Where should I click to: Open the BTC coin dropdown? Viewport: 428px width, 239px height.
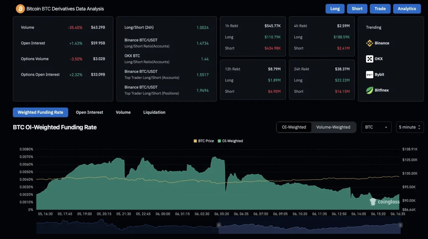[x=376, y=127]
